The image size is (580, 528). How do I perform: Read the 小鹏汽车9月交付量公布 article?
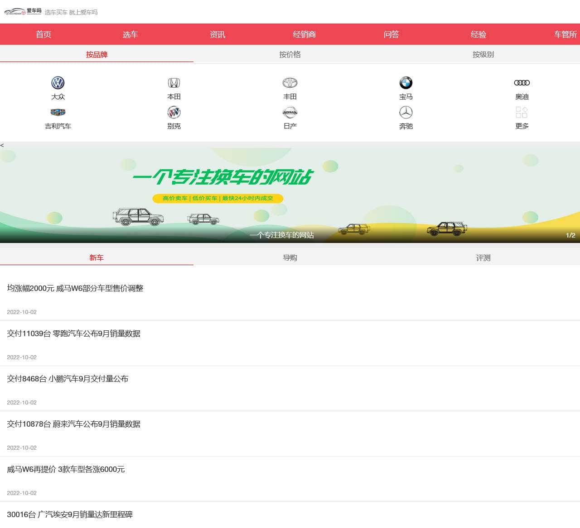tap(68, 379)
